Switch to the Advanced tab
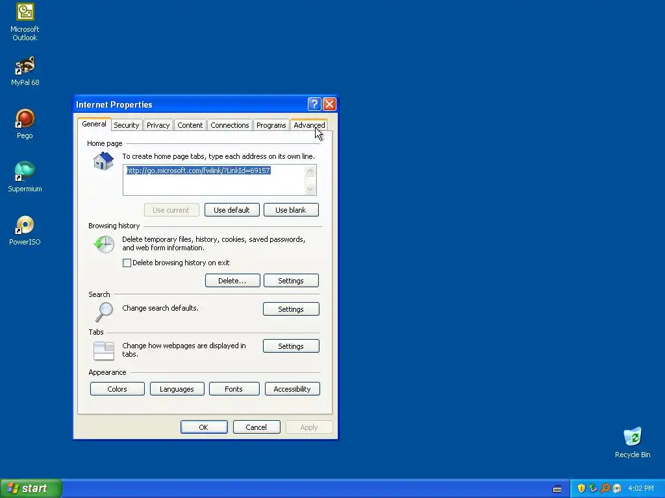Viewport: 665px width, 498px height. pyautogui.click(x=309, y=125)
